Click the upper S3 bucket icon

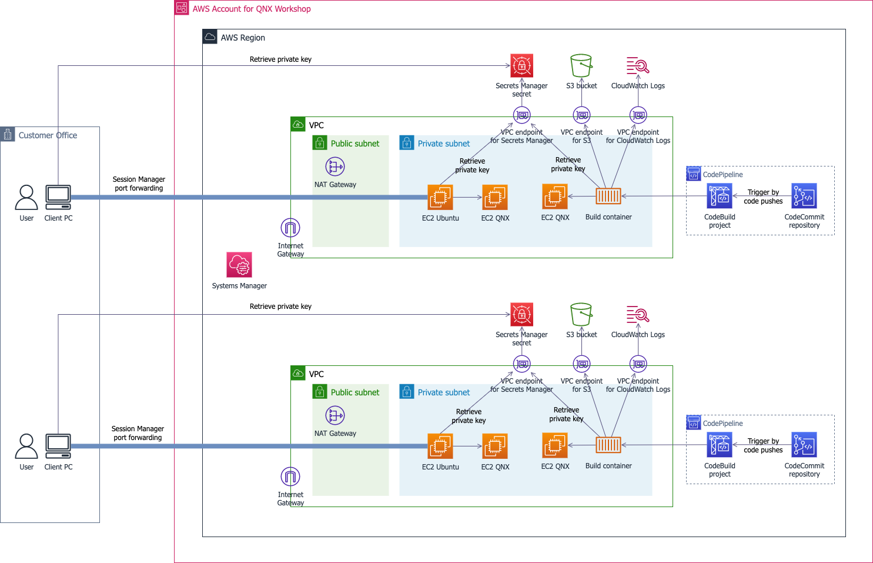coord(581,65)
